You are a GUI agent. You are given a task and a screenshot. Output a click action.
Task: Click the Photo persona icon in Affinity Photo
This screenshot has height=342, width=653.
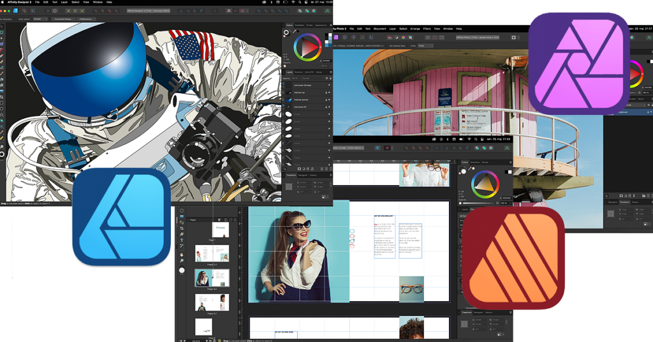coord(335,38)
